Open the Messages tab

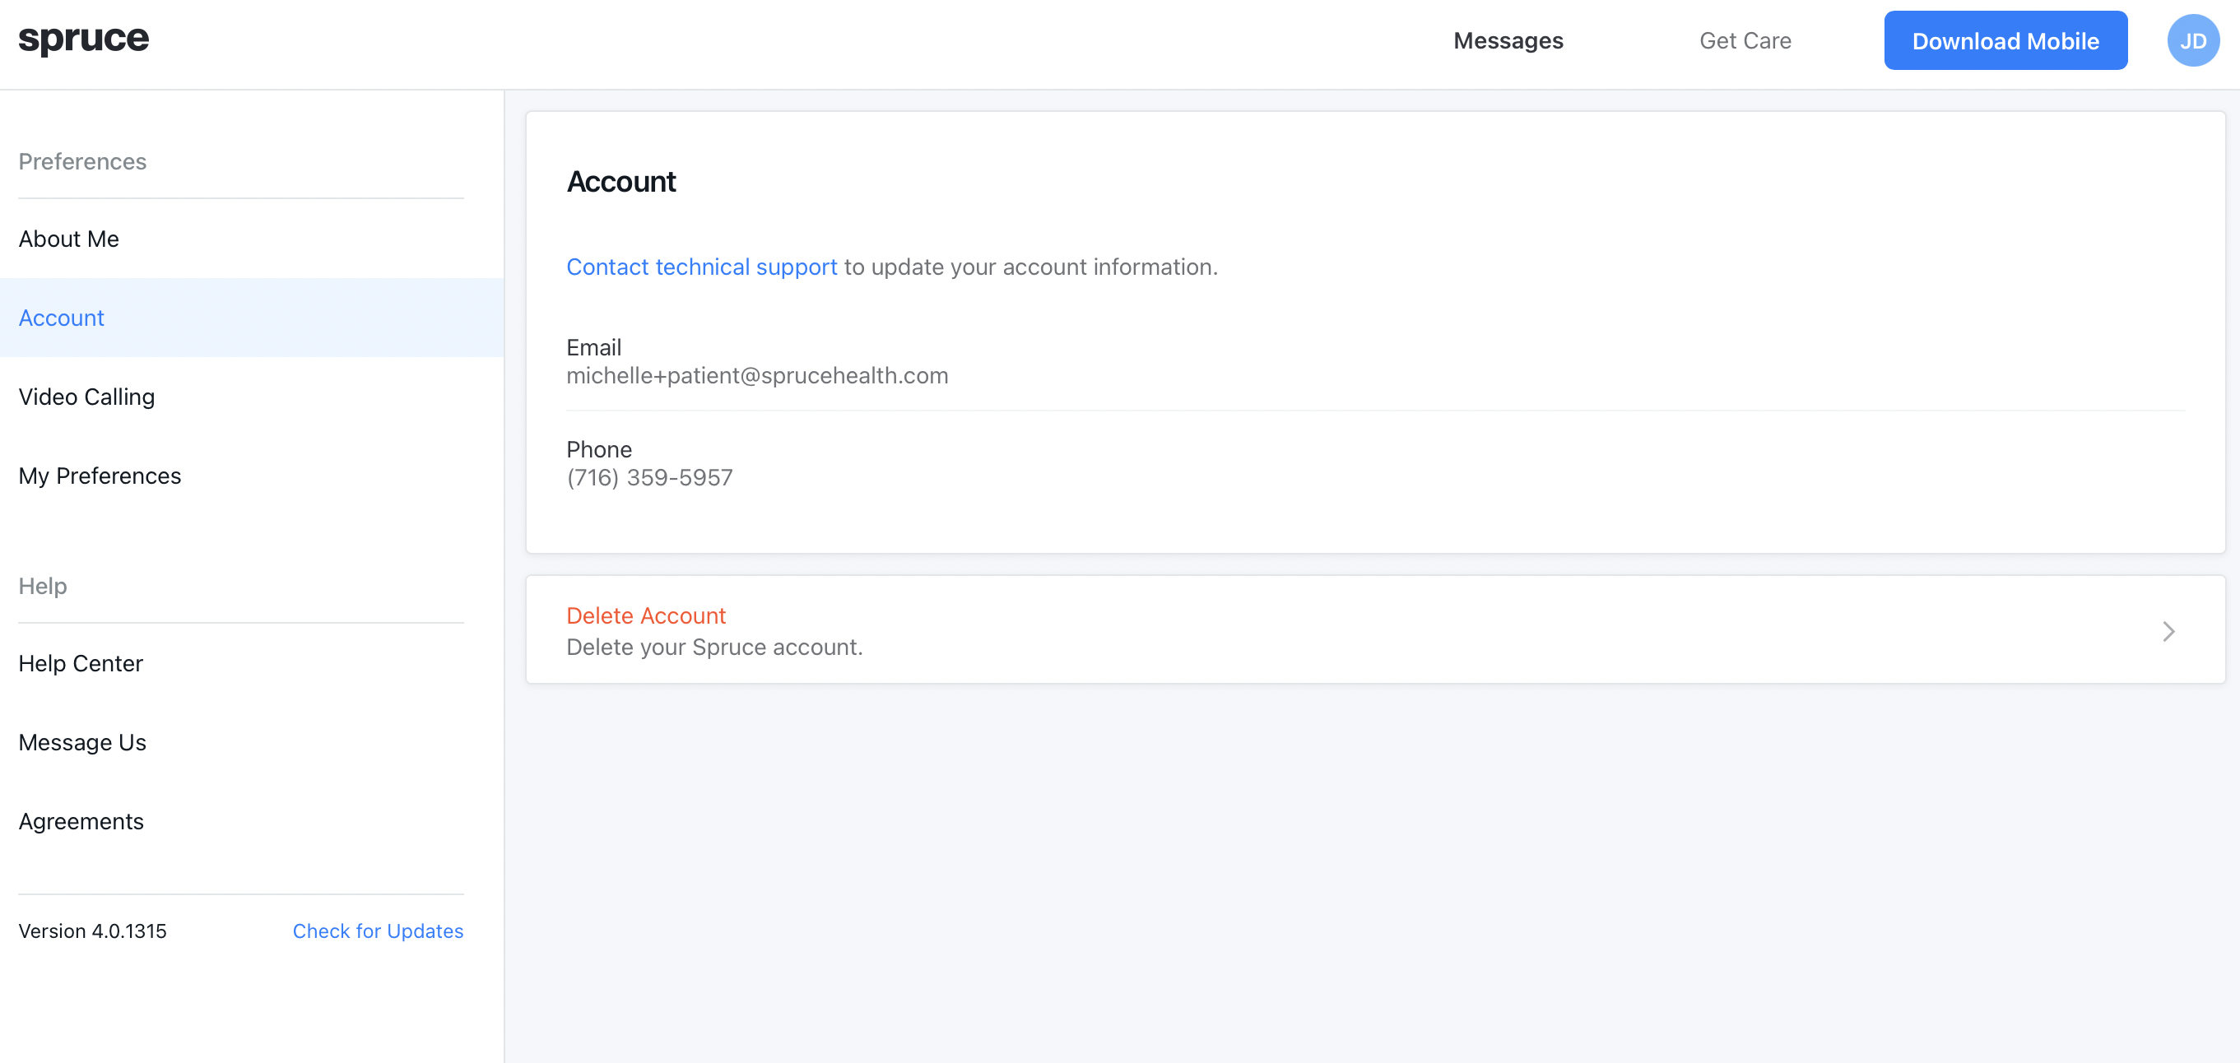pos(1507,40)
